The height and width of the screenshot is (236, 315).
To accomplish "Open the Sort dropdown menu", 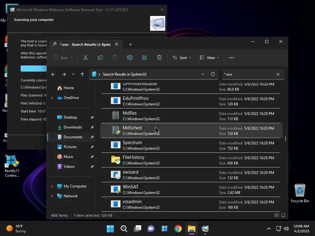I will [x=181, y=57].
